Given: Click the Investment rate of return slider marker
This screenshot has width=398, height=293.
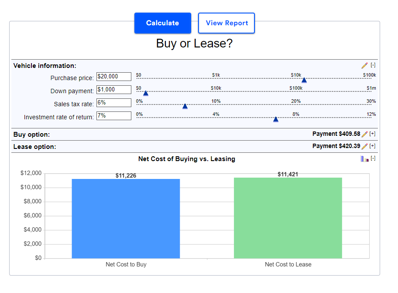Looking at the screenshot, I should pos(275,119).
